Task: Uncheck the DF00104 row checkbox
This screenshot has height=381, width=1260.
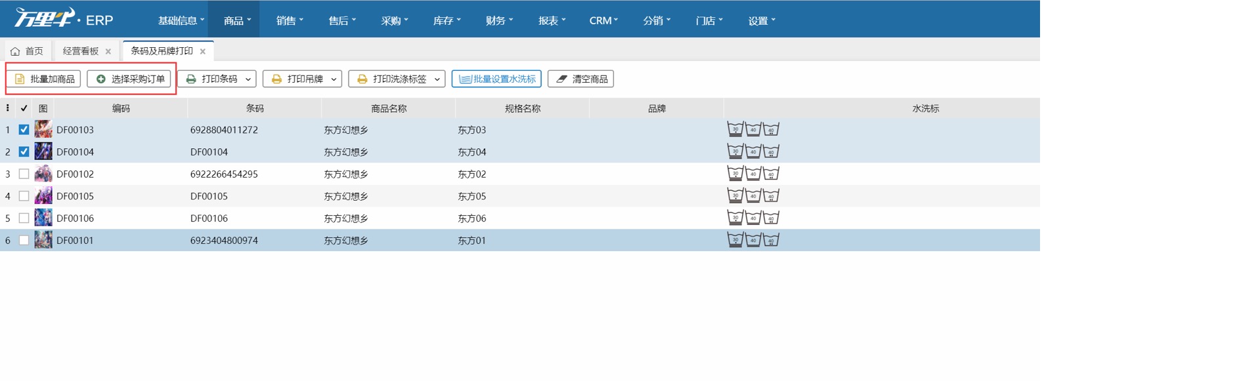Action: 24,151
